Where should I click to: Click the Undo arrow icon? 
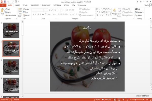8,2
